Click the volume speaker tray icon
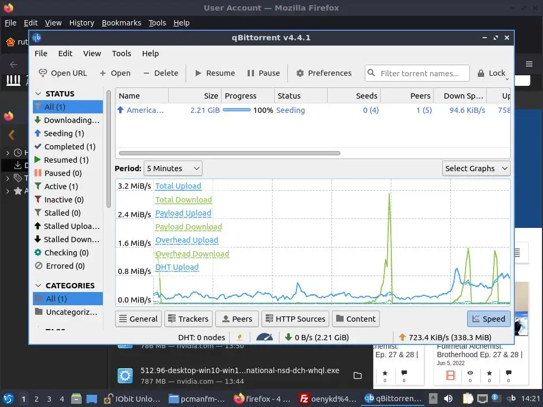This screenshot has width=543, height=407. coord(448,399)
